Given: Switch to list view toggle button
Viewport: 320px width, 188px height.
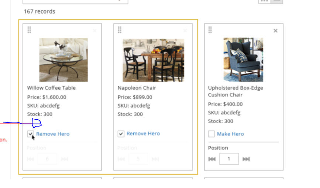Looking at the screenshot, I should (x=277, y=1).
